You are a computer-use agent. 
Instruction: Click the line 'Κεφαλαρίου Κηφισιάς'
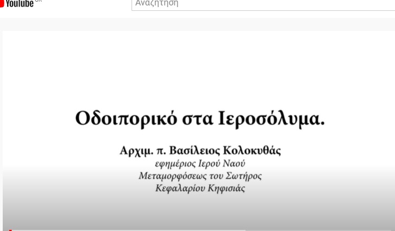click(200, 188)
